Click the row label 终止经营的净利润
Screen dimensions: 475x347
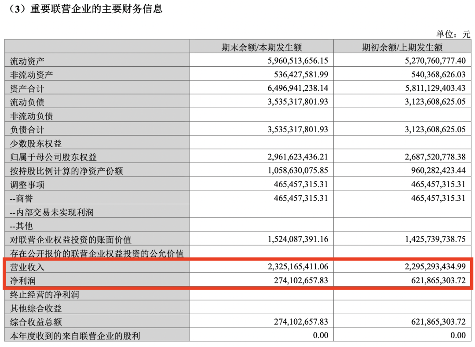click(x=44, y=295)
